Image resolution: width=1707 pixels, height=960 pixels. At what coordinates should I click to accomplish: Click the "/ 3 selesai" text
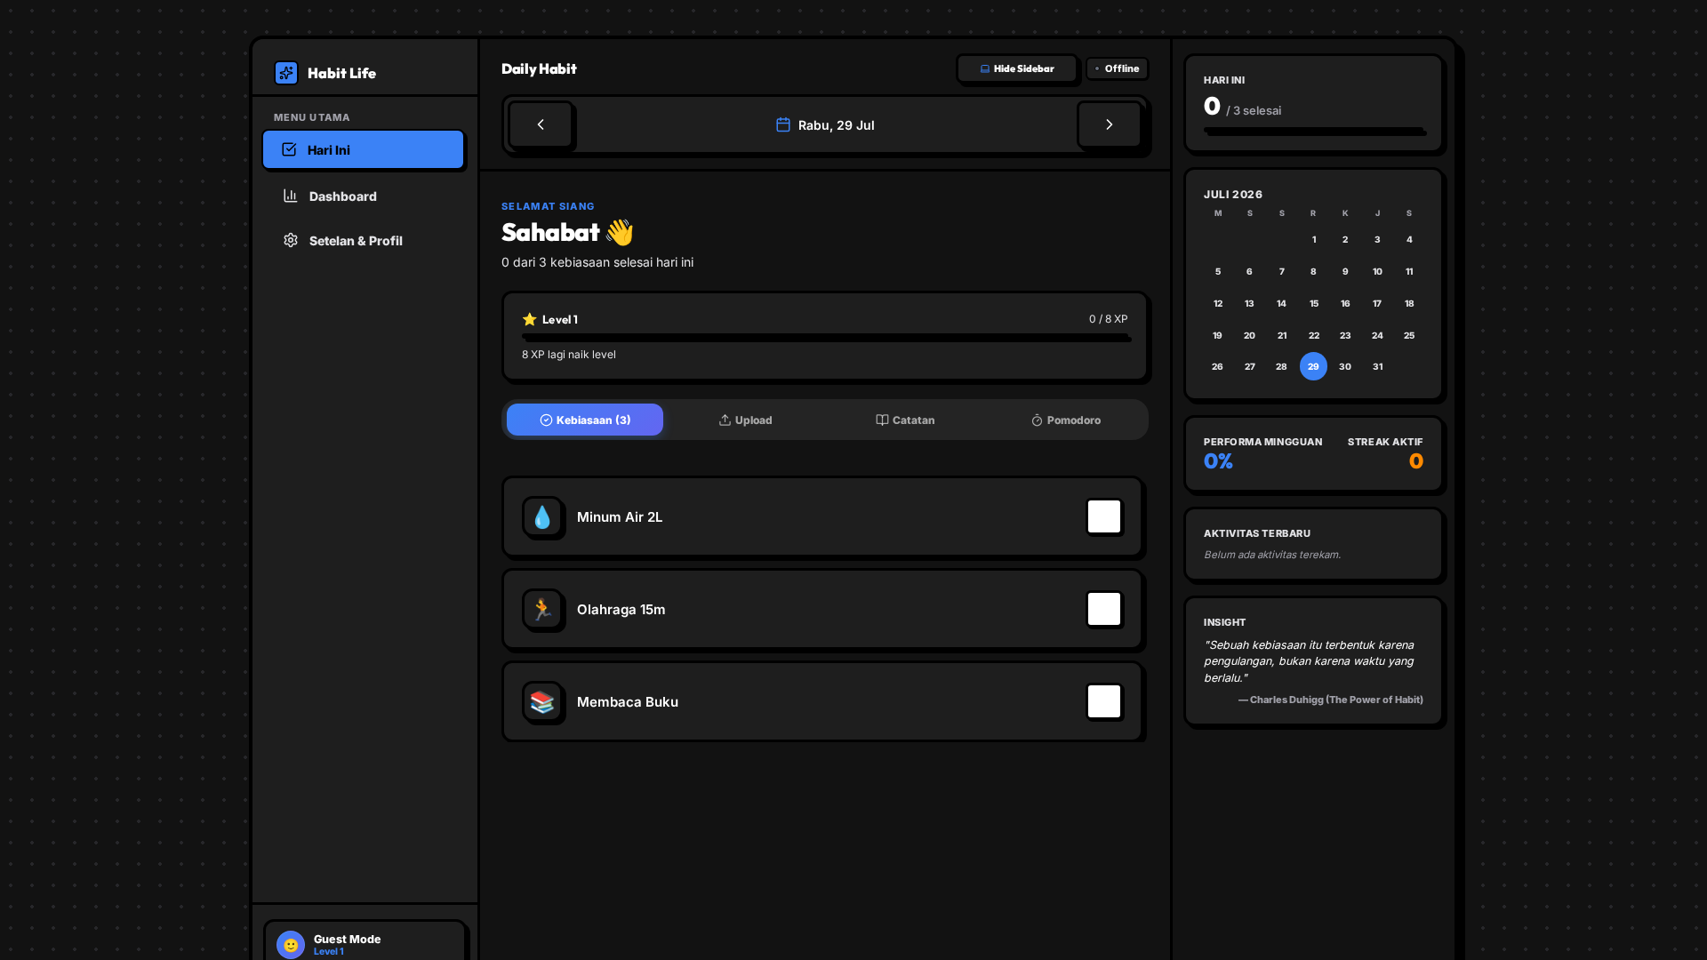tap(1254, 111)
